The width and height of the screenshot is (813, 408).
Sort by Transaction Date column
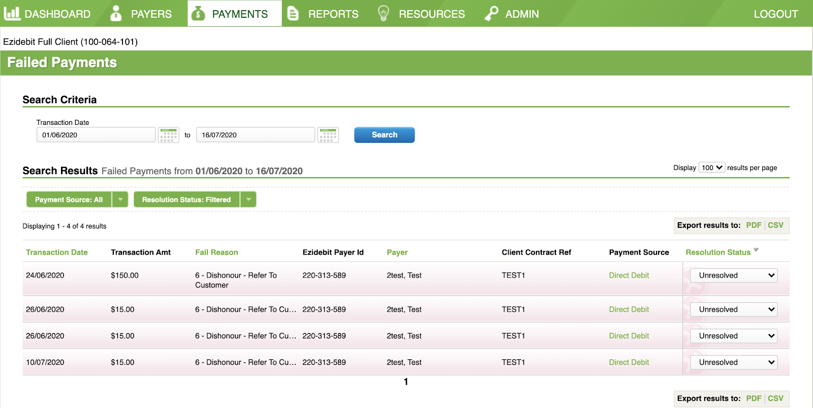[x=57, y=252]
